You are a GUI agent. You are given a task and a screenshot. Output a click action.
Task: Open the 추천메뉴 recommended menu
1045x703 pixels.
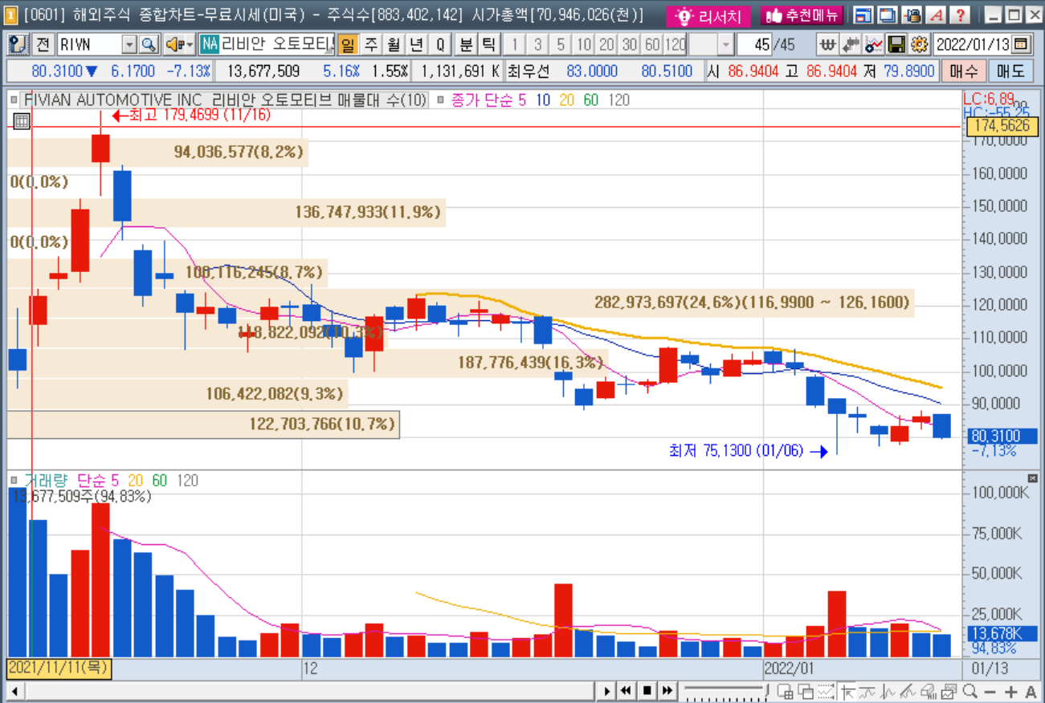[802, 15]
